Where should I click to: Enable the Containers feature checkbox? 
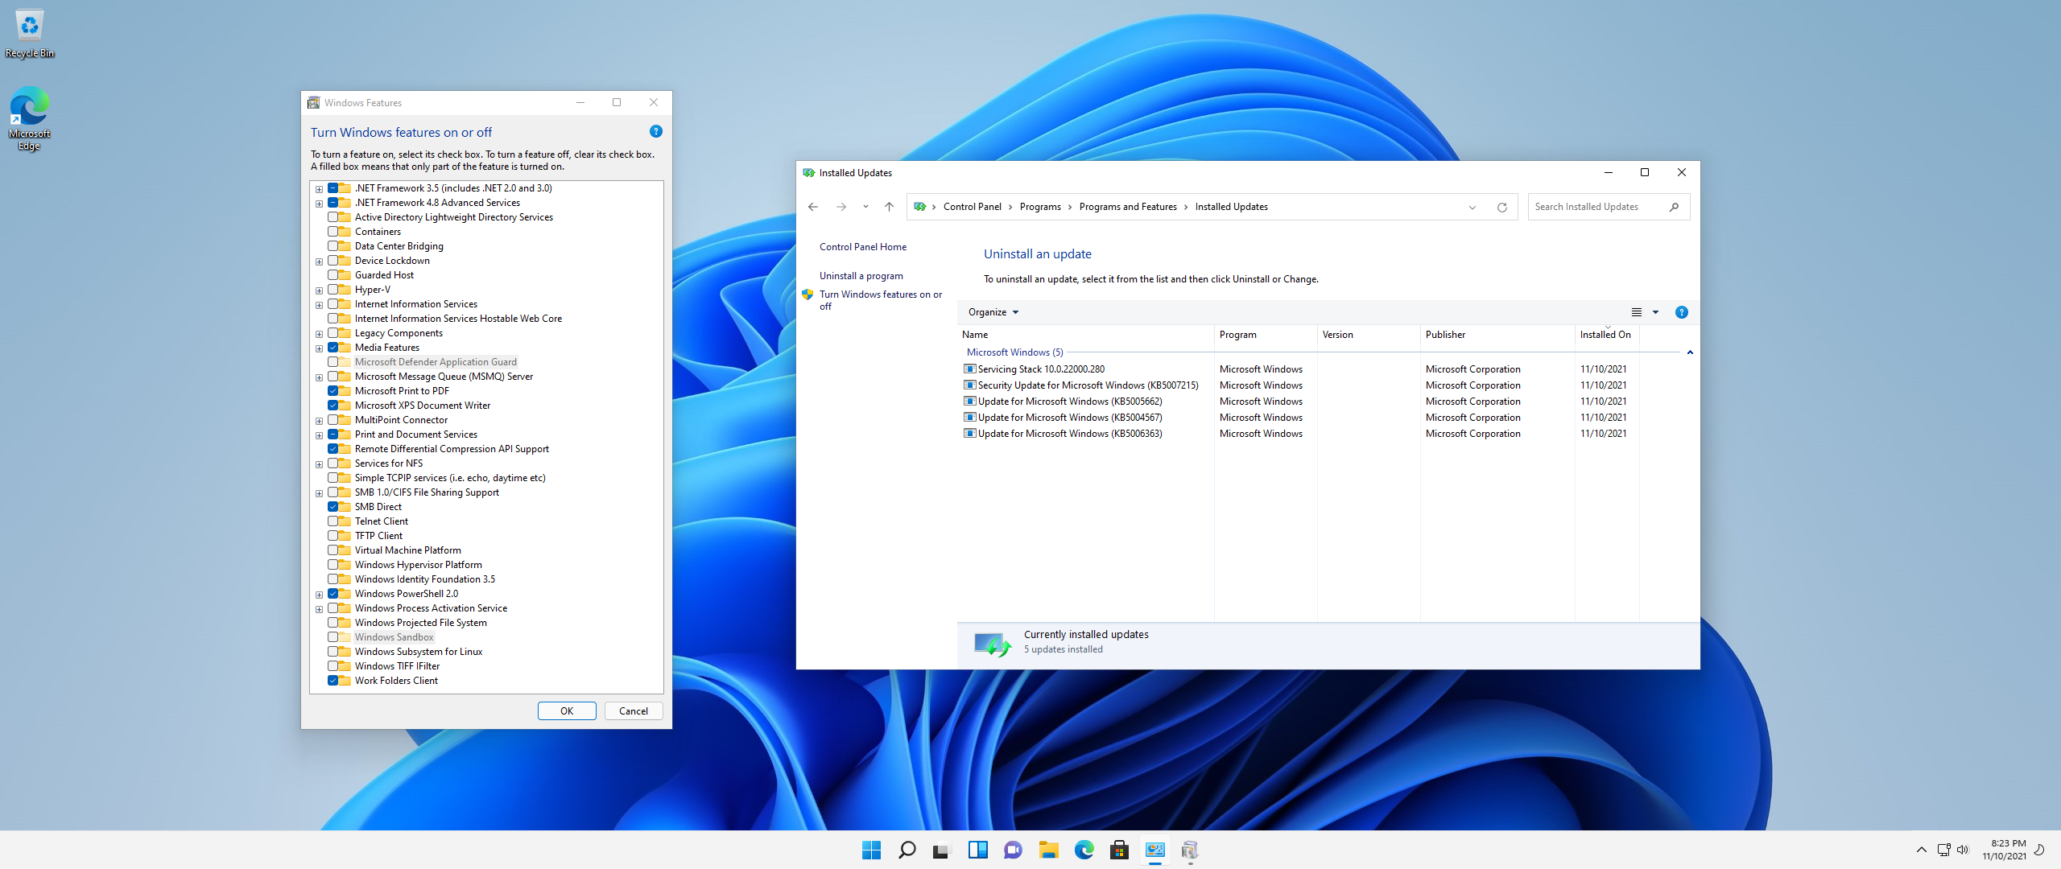tap(332, 232)
